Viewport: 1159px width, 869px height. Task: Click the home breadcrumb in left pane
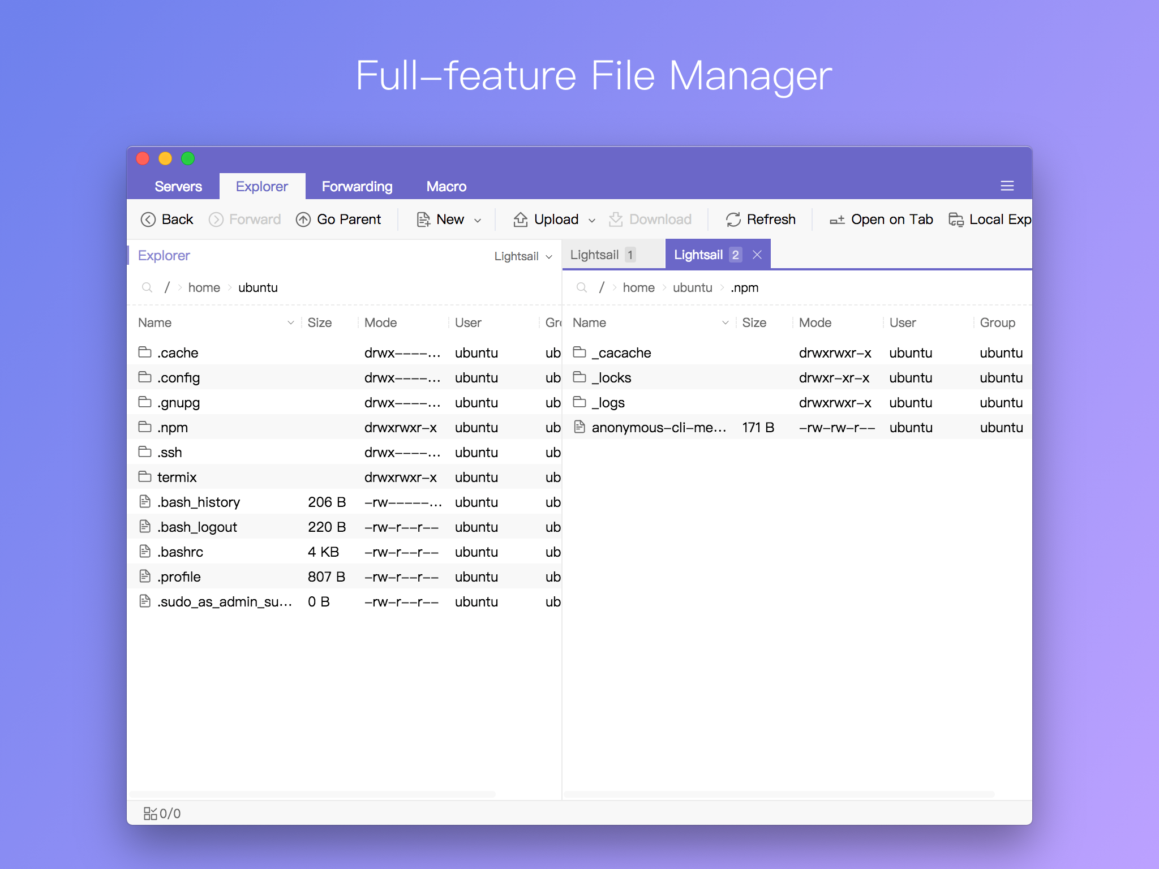[204, 287]
